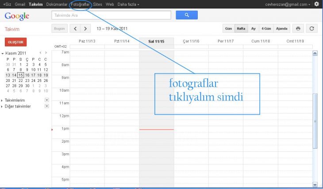Click the Bugün button
The height and width of the screenshot is (189, 323).
coord(59,28)
